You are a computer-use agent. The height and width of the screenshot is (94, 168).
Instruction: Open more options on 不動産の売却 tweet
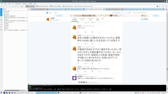(x=99, y=63)
